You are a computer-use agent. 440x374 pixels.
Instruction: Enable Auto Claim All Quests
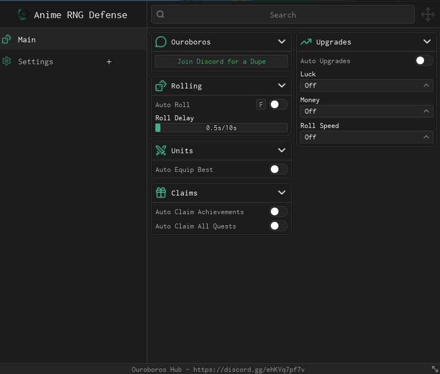pyautogui.click(x=278, y=226)
